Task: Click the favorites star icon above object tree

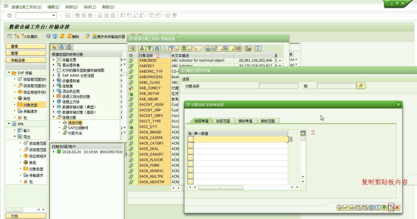Action: [54, 47]
